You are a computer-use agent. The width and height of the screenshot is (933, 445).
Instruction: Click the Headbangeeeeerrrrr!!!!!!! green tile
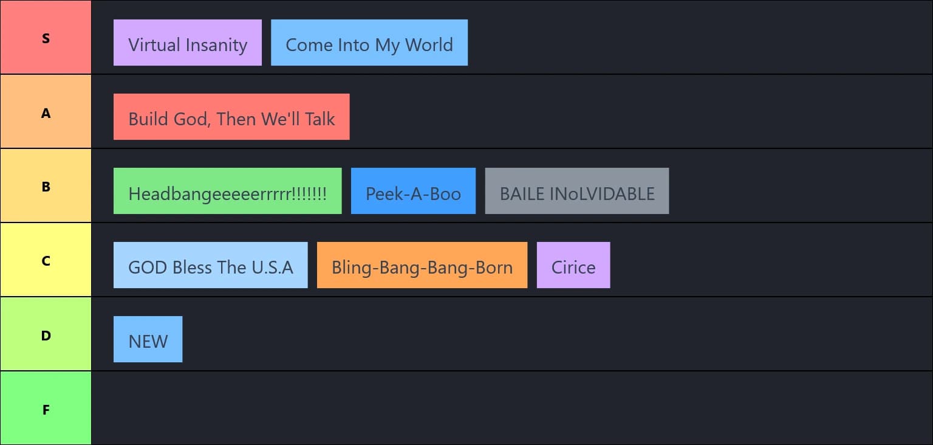(228, 191)
